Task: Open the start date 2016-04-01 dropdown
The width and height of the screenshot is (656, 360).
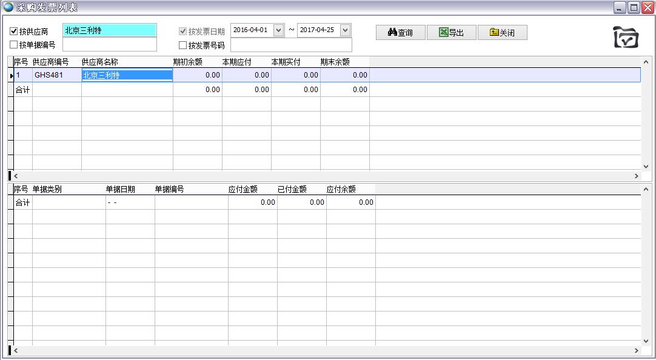Action: pyautogui.click(x=278, y=30)
